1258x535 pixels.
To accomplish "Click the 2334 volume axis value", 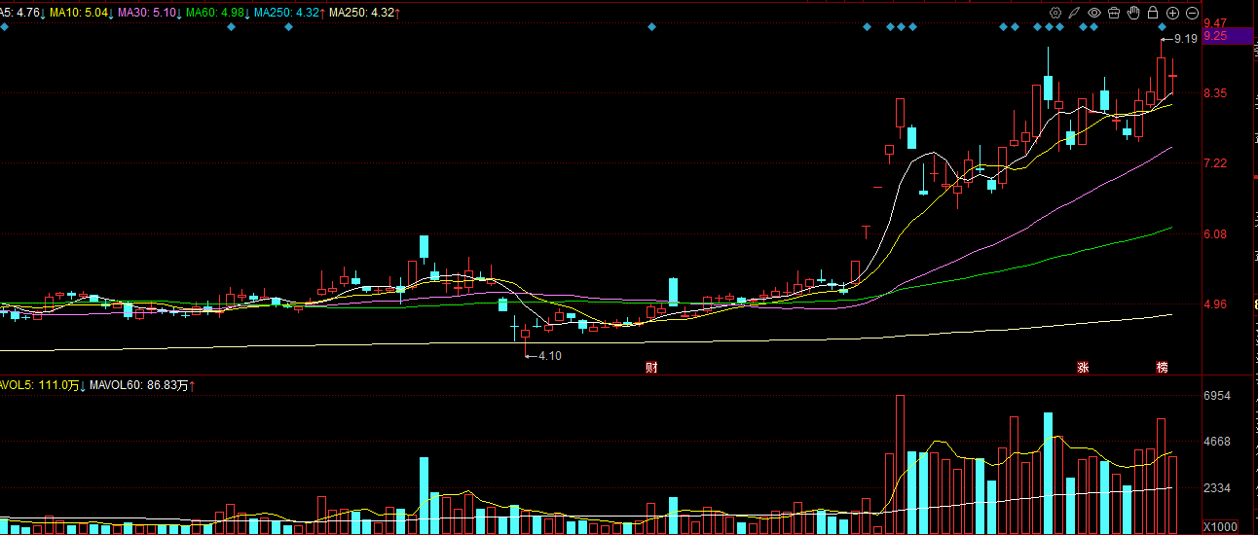I will (1218, 487).
